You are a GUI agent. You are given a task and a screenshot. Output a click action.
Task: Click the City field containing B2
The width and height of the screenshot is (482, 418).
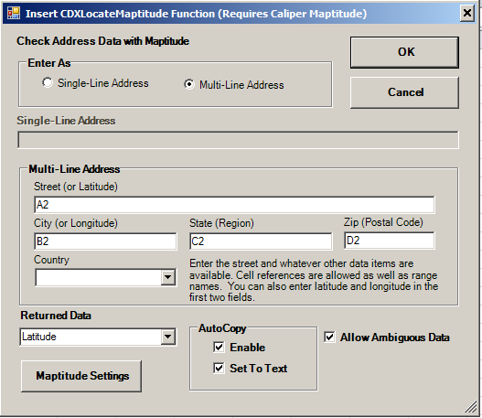[105, 241]
